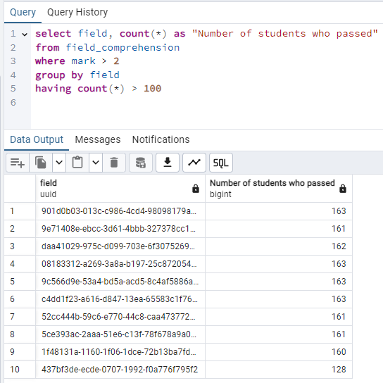The width and height of the screenshot is (383, 383).
Task: Click lock icon on students passed column
Action: coord(343,189)
